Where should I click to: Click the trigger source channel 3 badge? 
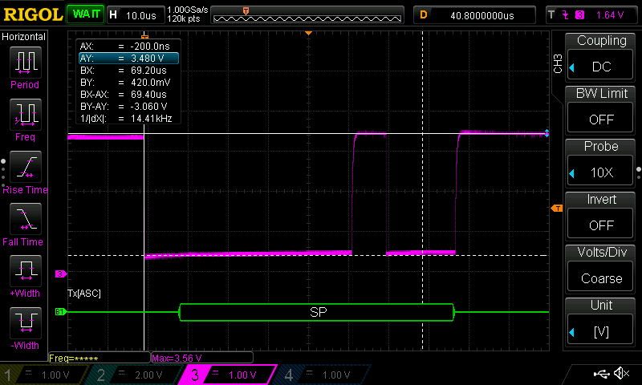pos(579,15)
